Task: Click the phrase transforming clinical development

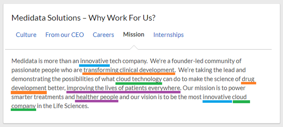Action: (129, 70)
